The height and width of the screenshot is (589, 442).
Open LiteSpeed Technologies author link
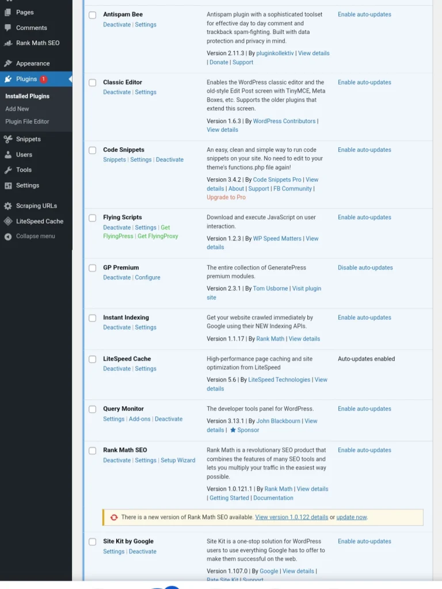coord(279,380)
